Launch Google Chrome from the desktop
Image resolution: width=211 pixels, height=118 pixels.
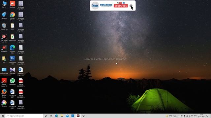pyautogui.click(x=13, y=16)
